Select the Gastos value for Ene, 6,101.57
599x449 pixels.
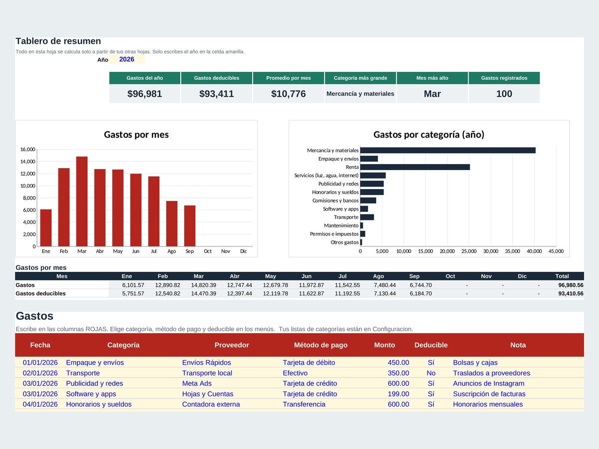(x=127, y=285)
